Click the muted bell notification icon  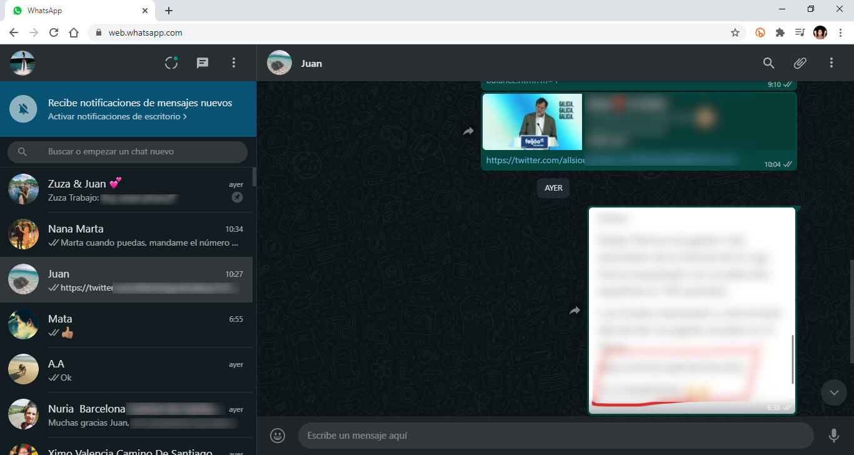pos(24,109)
